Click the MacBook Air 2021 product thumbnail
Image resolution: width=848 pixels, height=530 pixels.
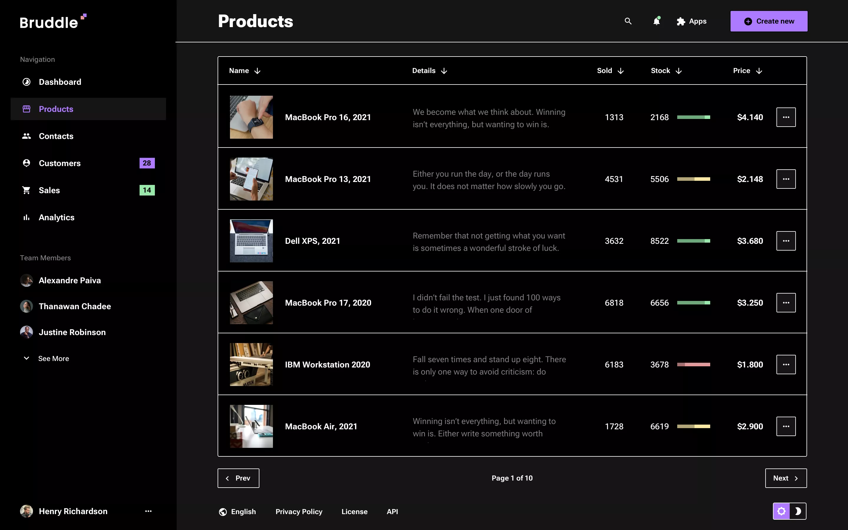[251, 426]
